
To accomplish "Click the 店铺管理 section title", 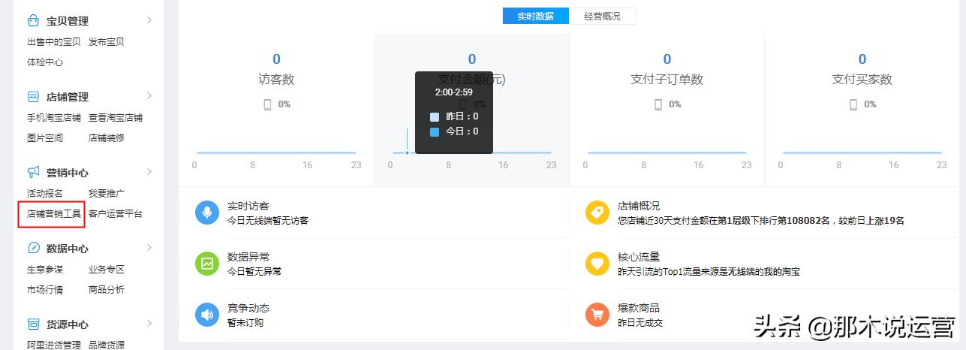I will (x=68, y=97).
